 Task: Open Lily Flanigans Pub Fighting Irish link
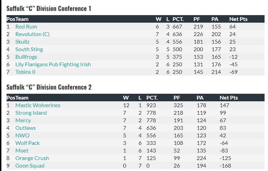pos(53,65)
